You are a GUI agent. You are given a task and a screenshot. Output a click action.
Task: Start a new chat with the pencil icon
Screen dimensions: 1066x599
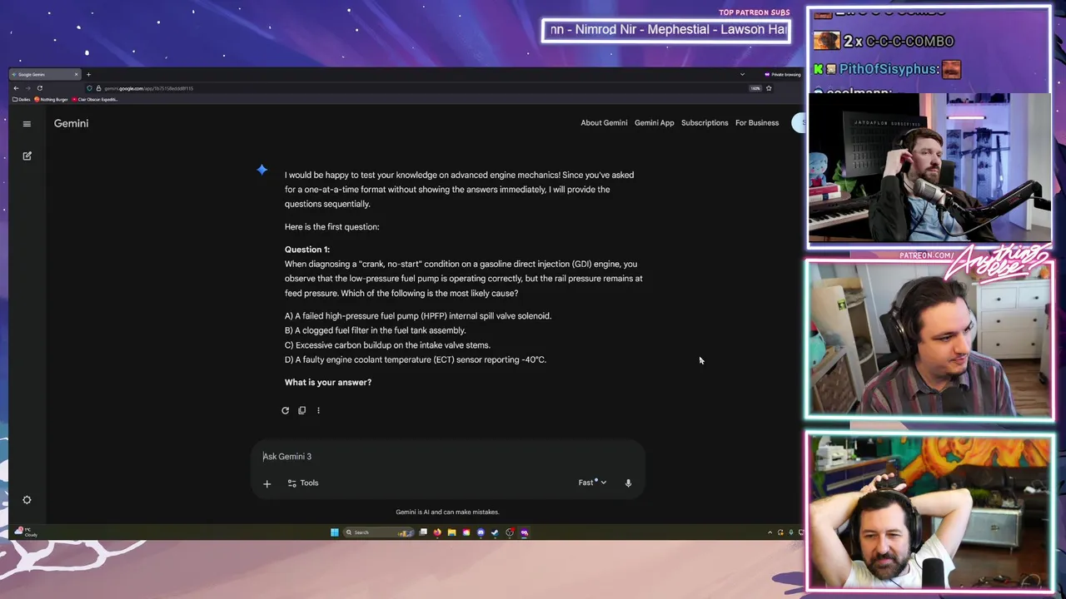(x=27, y=156)
